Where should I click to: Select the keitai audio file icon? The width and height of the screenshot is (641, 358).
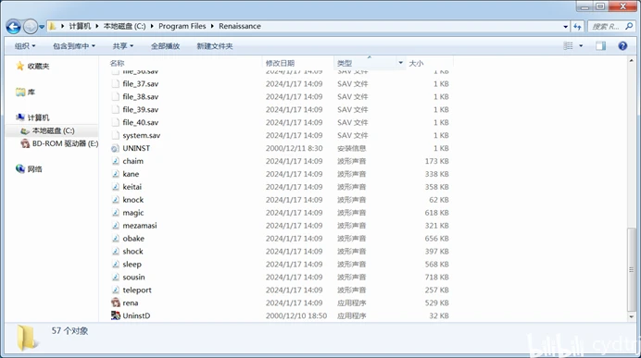coord(116,187)
